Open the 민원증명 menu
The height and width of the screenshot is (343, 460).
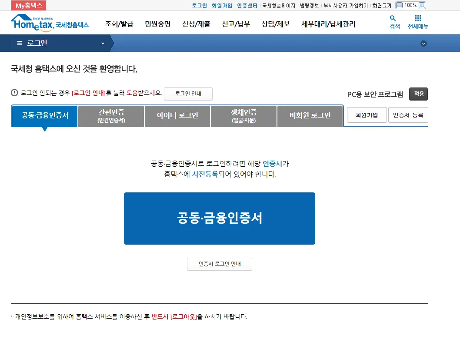point(158,24)
